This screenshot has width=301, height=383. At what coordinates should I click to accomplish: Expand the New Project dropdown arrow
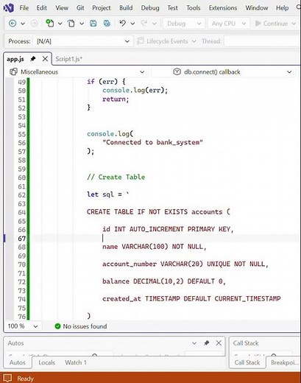pyautogui.click(x=60, y=24)
